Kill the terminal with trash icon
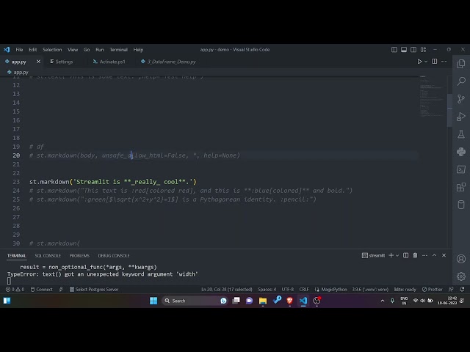This screenshot has height=352, width=470. 415,255
